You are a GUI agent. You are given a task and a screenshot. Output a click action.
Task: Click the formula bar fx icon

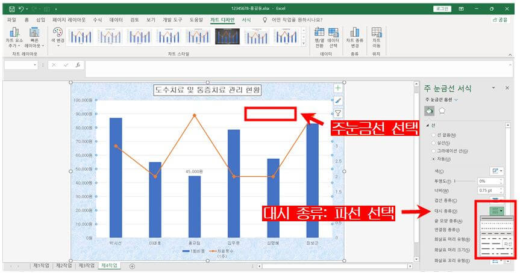point(78,65)
